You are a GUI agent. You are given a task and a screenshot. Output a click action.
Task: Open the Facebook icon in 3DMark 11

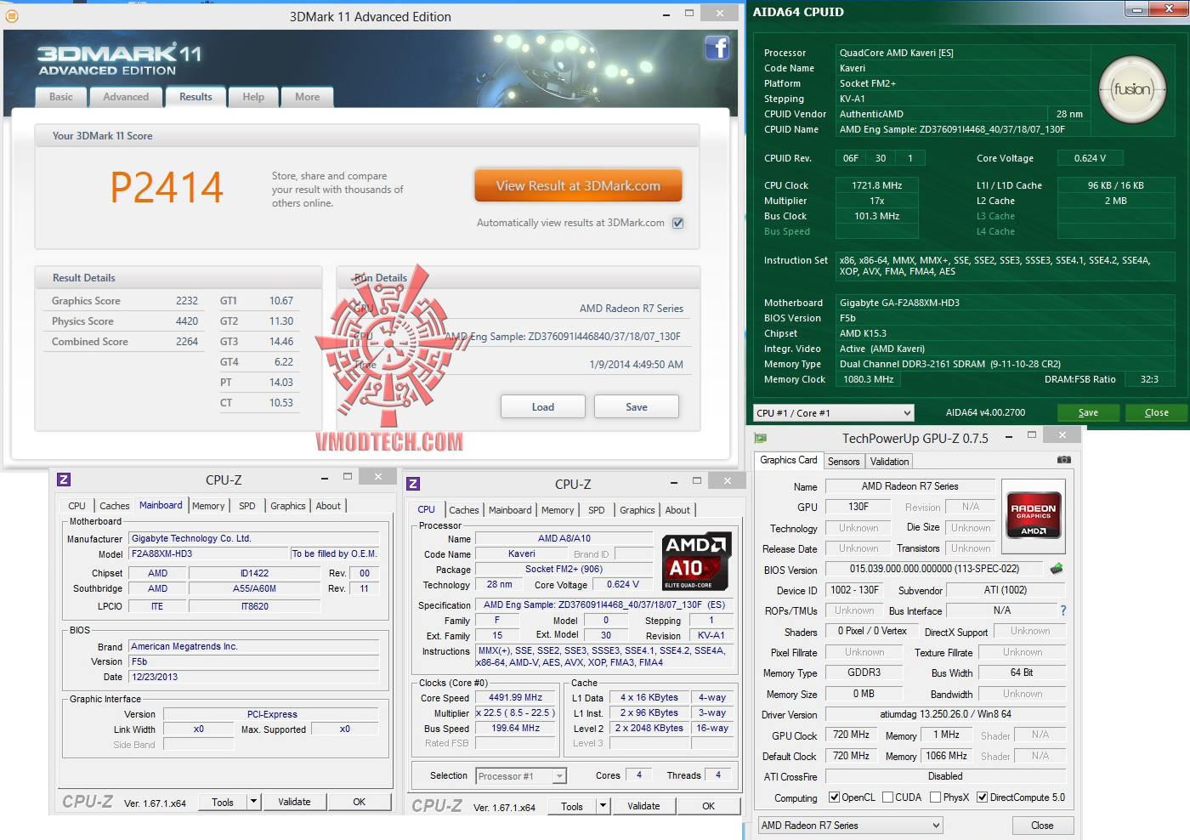click(717, 48)
